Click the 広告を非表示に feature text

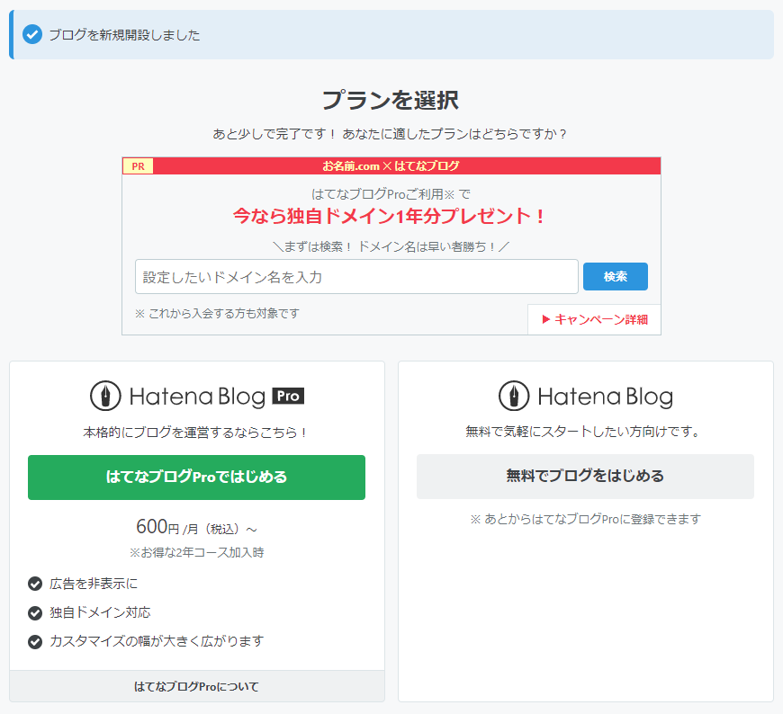pyautogui.click(x=94, y=584)
